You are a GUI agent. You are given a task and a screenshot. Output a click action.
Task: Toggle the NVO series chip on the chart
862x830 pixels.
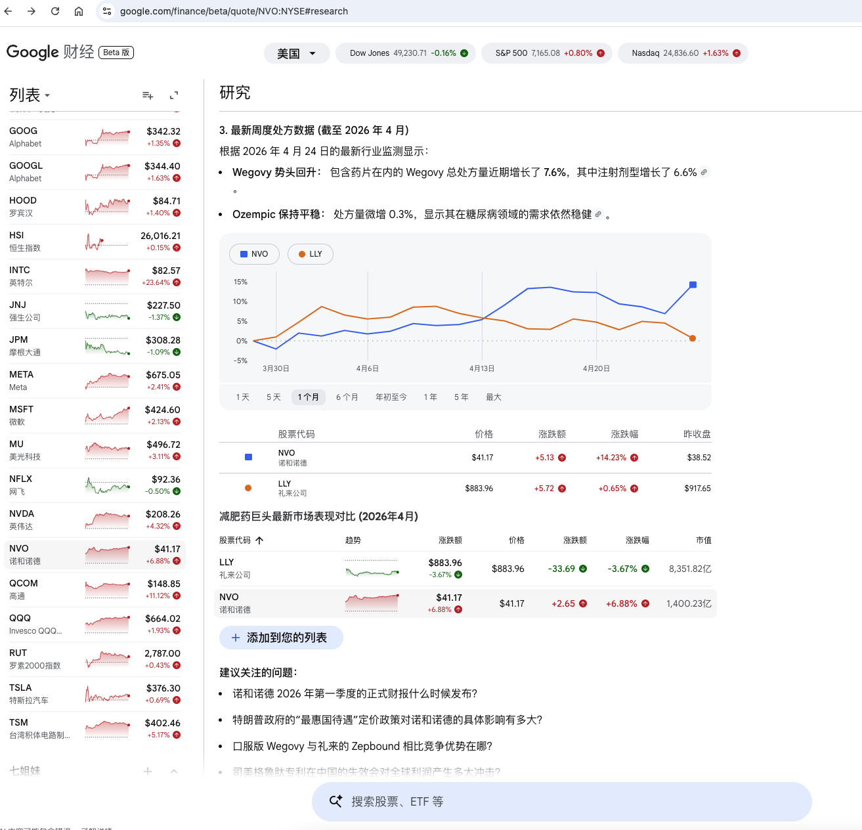(x=255, y=254)
